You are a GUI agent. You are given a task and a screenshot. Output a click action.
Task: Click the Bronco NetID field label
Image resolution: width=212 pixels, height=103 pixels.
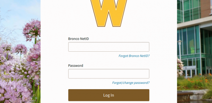tap(78, 39)
